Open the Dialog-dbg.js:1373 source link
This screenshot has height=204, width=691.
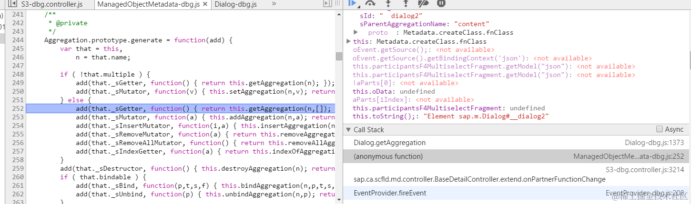(x=654, y=143)
